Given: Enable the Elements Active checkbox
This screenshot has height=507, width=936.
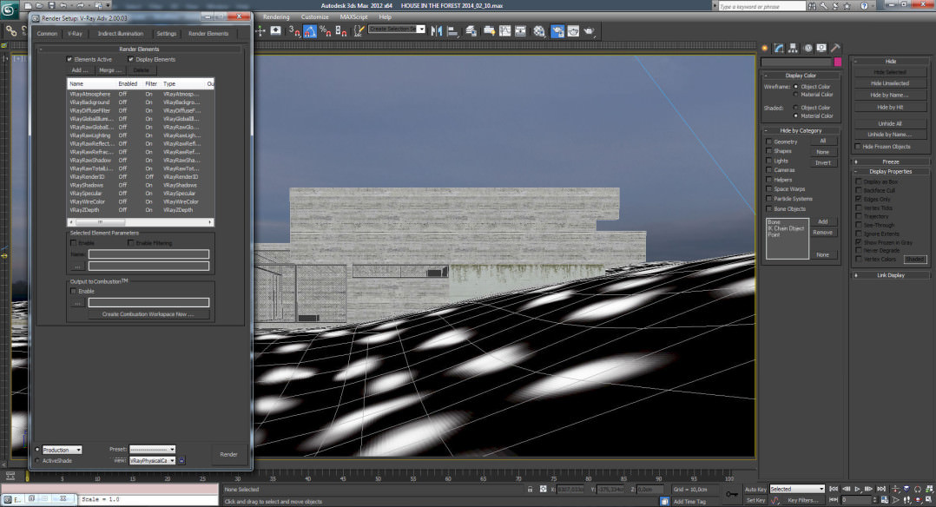Looking at the screenshot, I should (x=70, y=59).
